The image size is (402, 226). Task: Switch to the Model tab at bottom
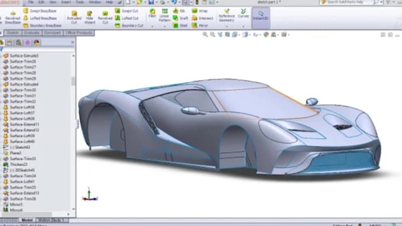point(27,220)
